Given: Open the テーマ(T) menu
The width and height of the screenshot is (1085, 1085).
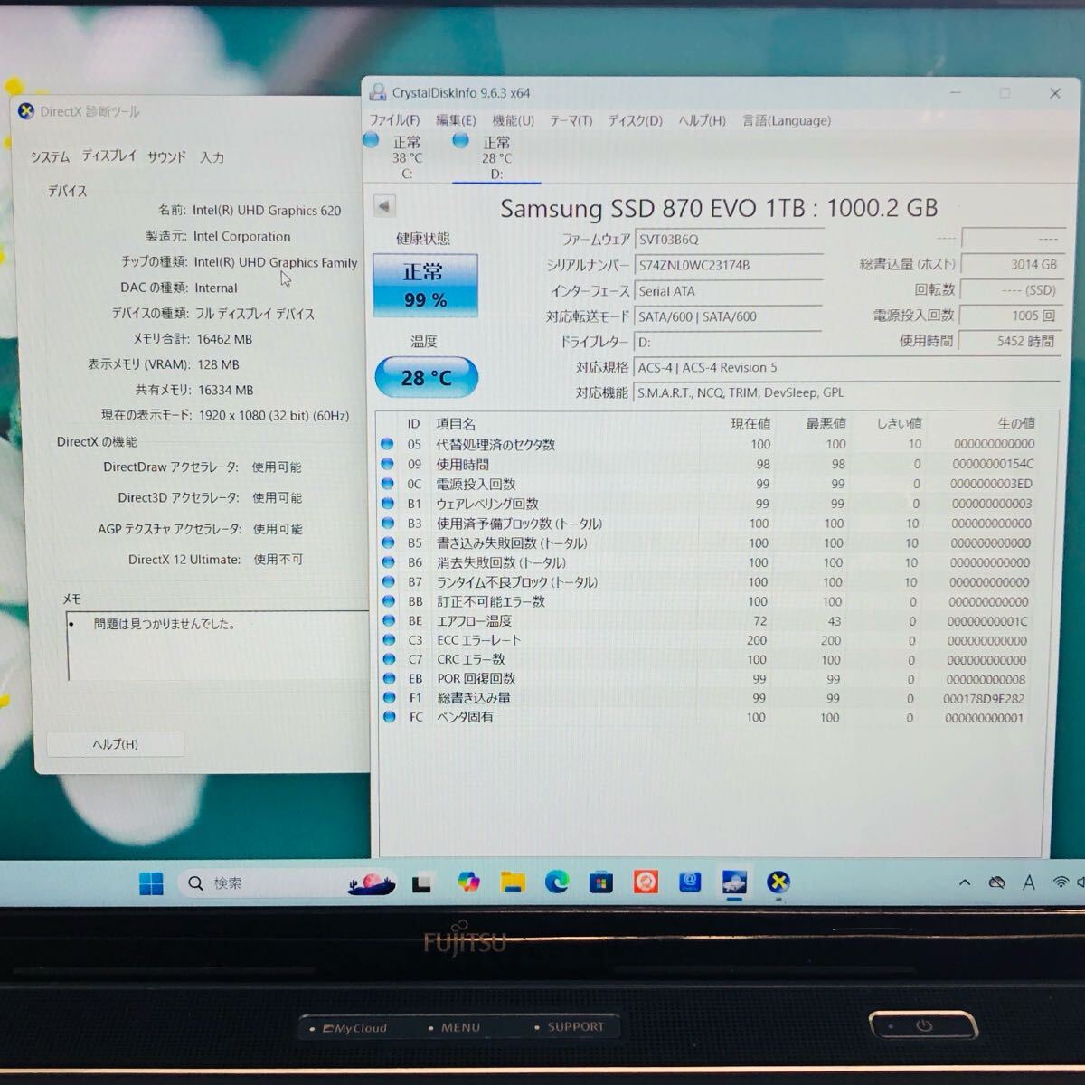Looking at the screenshot, I should tap(571, 120).
